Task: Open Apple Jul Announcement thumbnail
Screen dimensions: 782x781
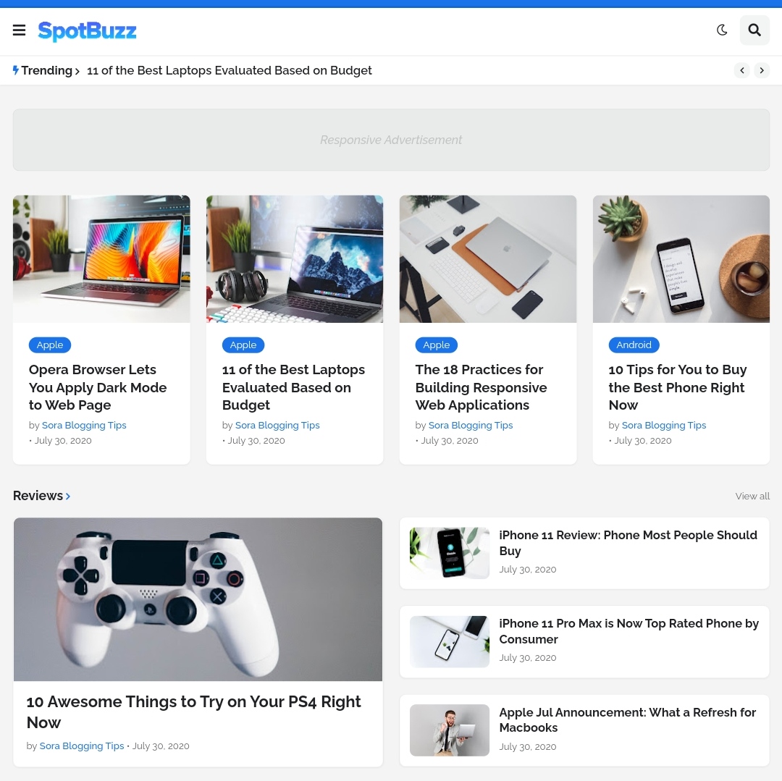Action: tap(450, 730)
